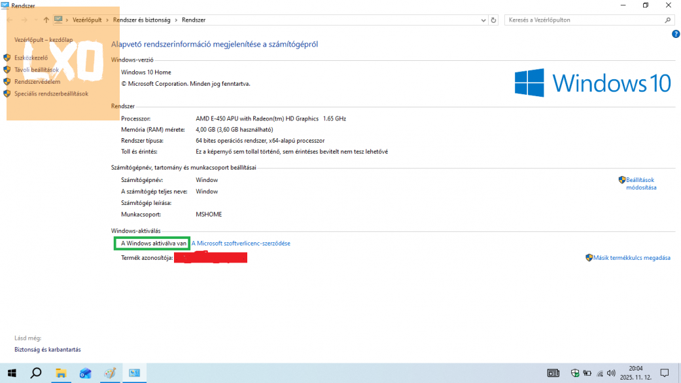This screenshot has width=681, height=383.
Task: Click the blue Help question mark icon
Action: point(676,34)
